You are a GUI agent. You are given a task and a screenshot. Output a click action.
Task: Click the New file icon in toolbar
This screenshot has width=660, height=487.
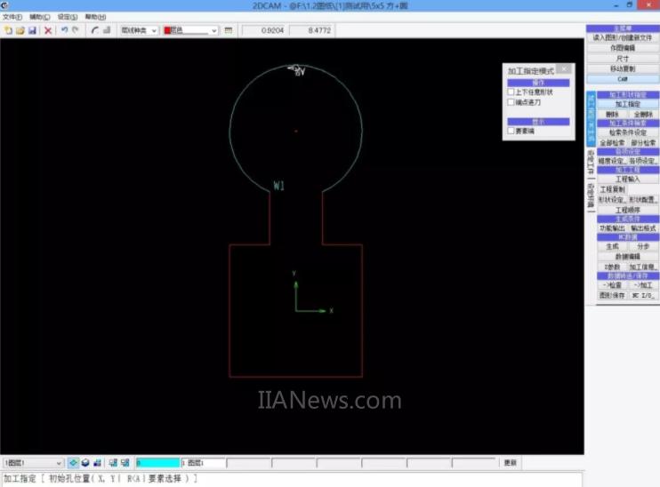point(8,30)
